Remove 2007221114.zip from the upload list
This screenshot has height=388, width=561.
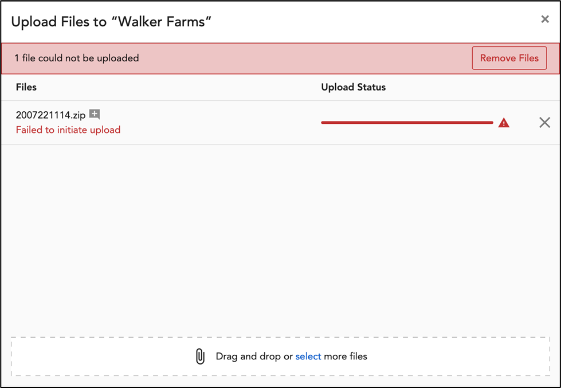(x=544, y=123)
